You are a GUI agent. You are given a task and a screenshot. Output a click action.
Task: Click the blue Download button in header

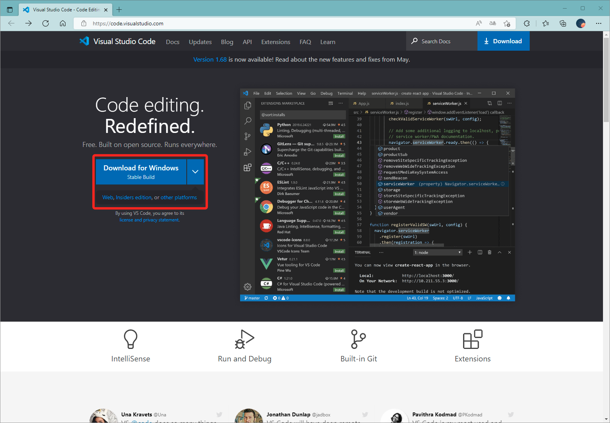(503, 41)
